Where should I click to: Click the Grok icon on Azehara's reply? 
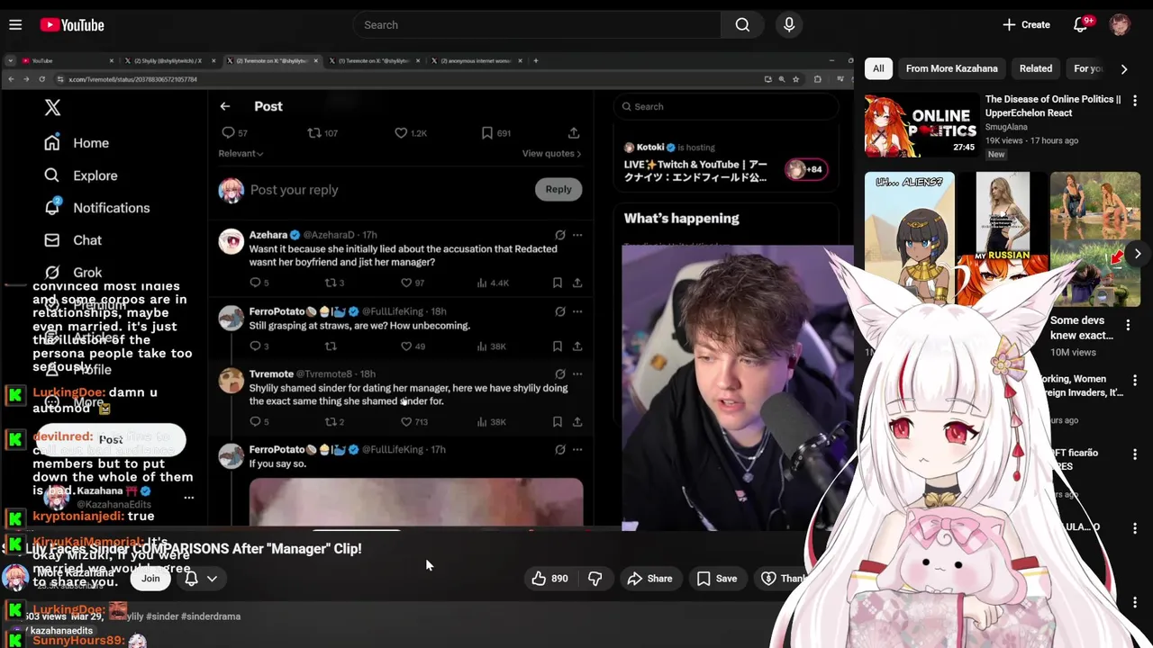pos(560,235)
